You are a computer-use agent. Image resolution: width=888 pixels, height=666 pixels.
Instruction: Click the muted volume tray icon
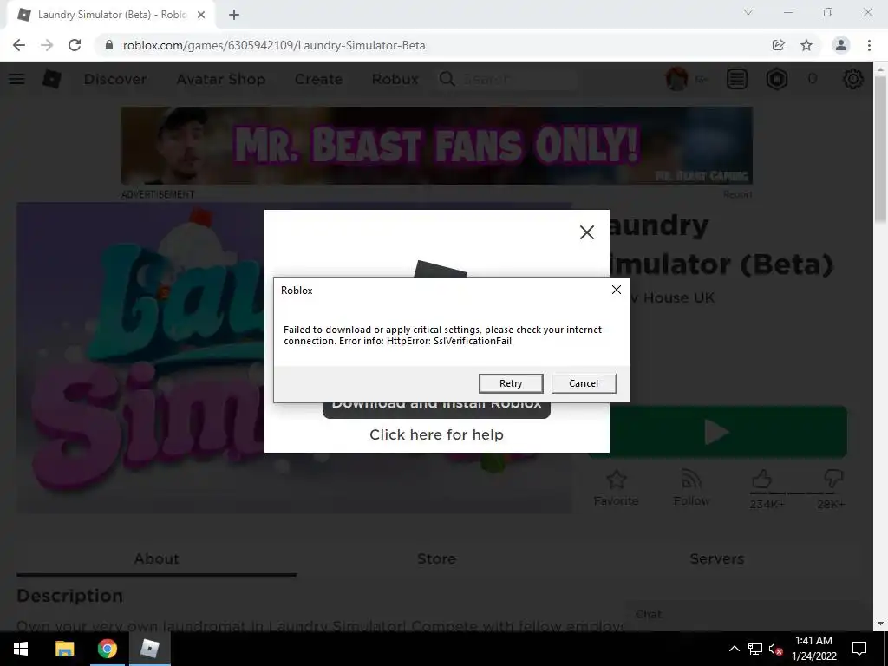[775, 649]
